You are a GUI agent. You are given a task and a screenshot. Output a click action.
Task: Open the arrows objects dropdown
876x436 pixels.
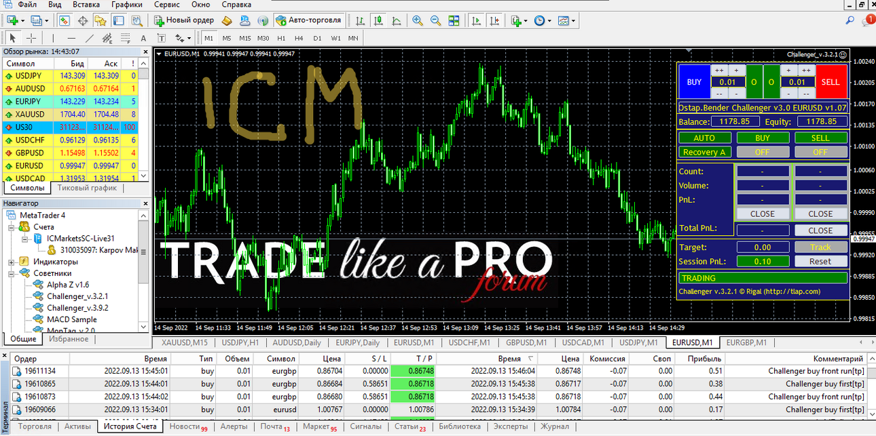point(188,38)
